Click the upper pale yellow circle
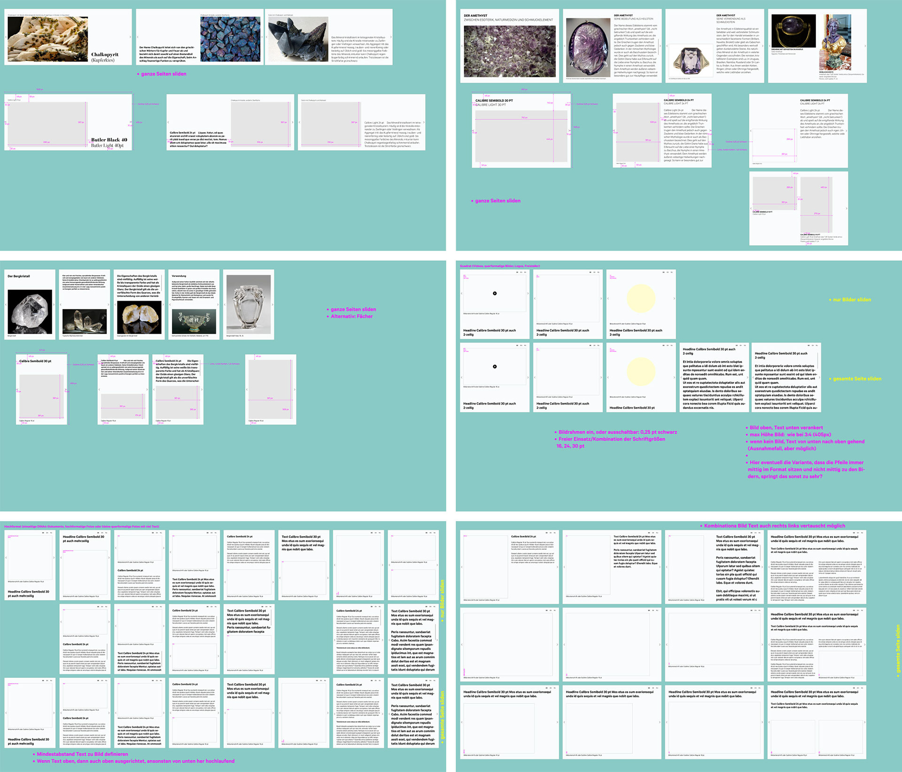Screen dimensions: 902x772 [x=641, y=298]
